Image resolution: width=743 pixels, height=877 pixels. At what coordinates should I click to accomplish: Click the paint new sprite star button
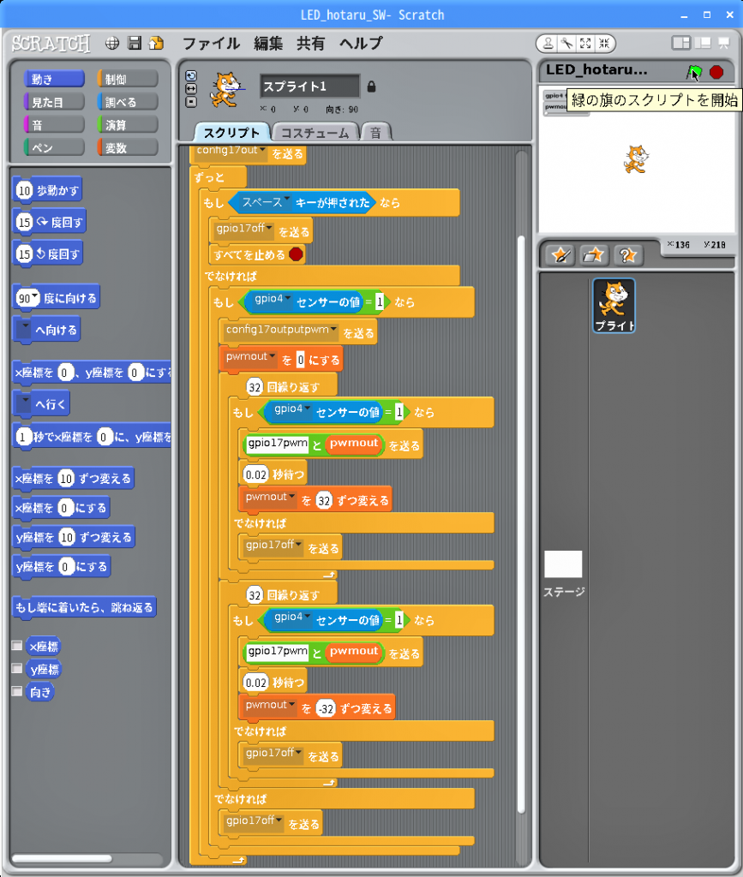point(560,254)
